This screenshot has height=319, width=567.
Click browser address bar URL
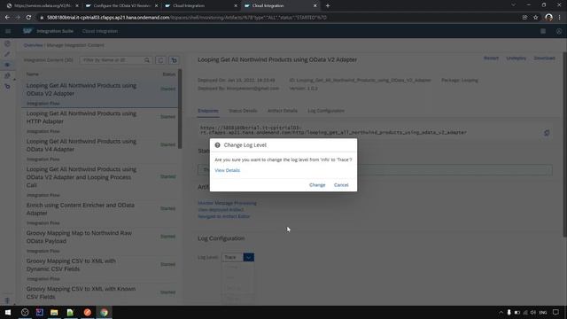187,18
